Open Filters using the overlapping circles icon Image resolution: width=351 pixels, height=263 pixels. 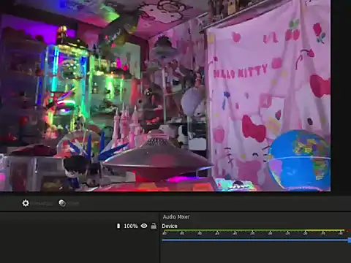coord(62,203)
